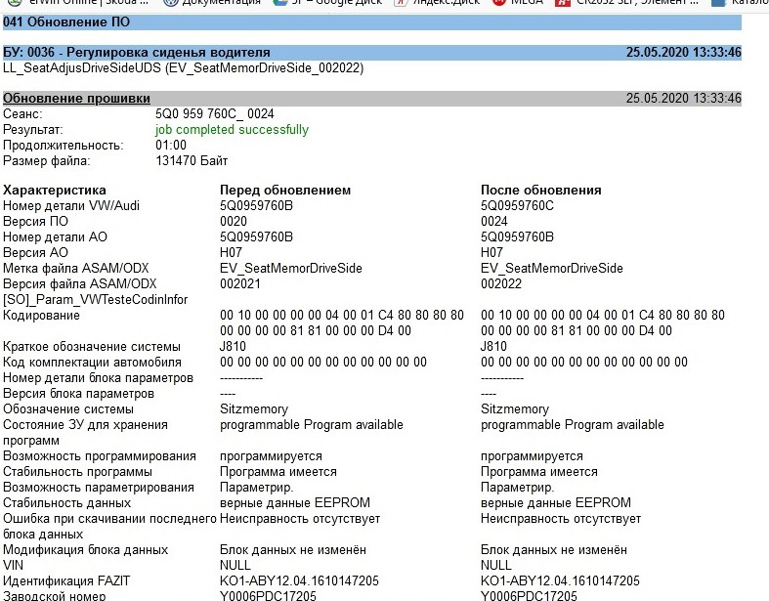Select hardware part number in After update column
Image resolution: width=769 pixels, height=601 pixels.
click(x=518, y=236)
